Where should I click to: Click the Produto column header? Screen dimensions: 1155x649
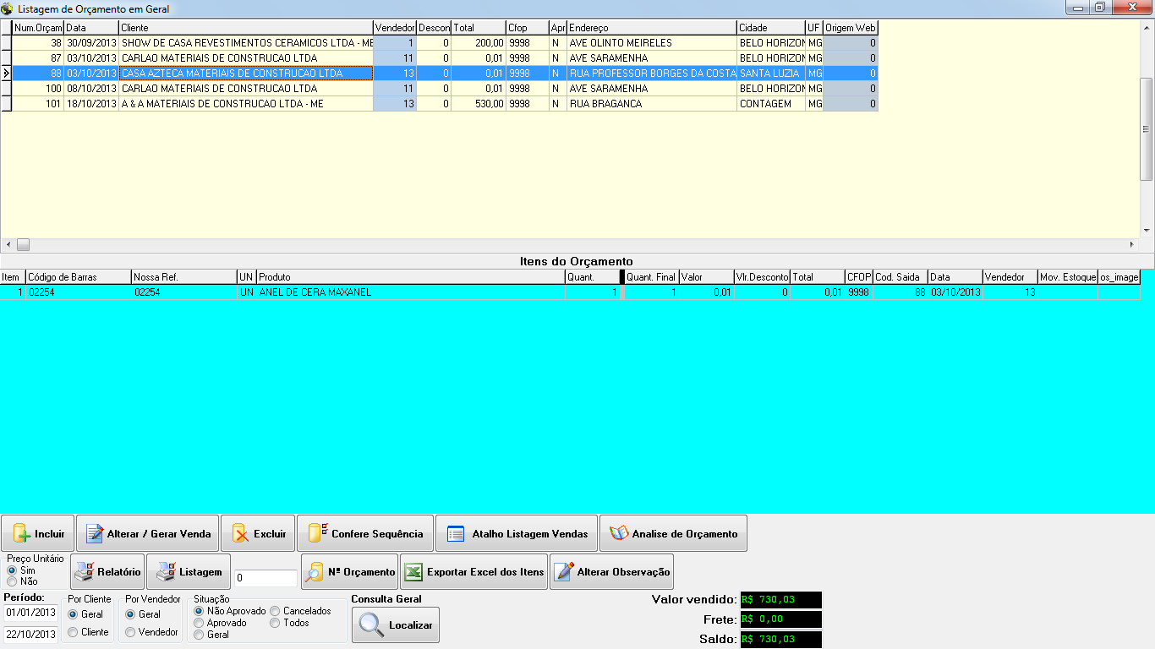410,277
